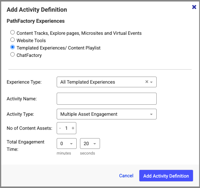This screenshot has height=188, width=200.
Task: Pick the ChatFactory radio button
Action: (x=12, y=55)
